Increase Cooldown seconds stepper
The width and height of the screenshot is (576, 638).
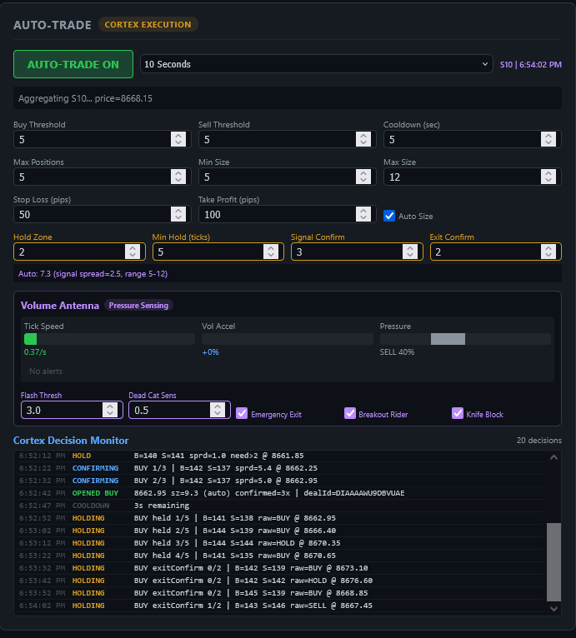click(548, 136)
